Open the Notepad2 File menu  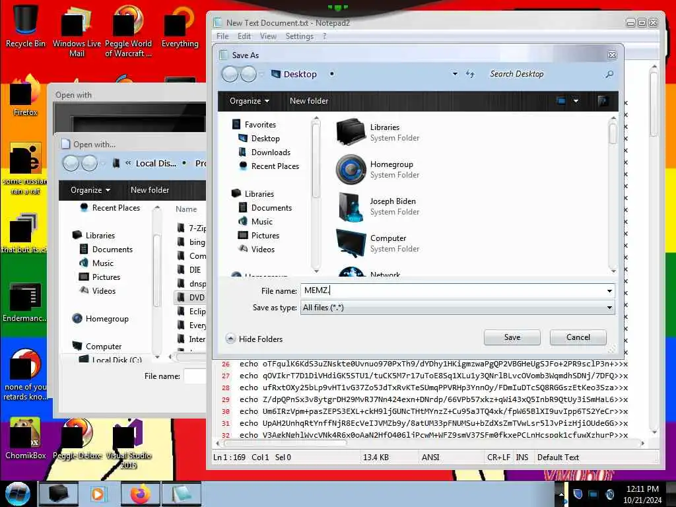point(222,36)
